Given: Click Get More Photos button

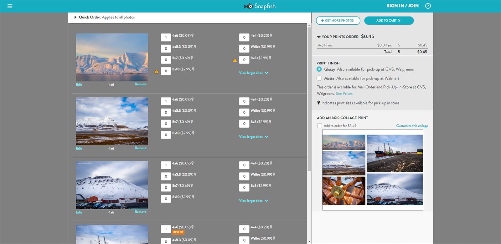Looking at the screenshot, I should [338, 21].
